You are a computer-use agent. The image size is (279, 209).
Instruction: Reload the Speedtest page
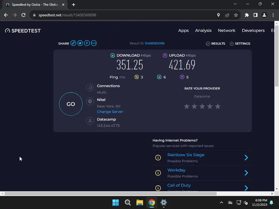pyautogui.click(x=23, y=15)
